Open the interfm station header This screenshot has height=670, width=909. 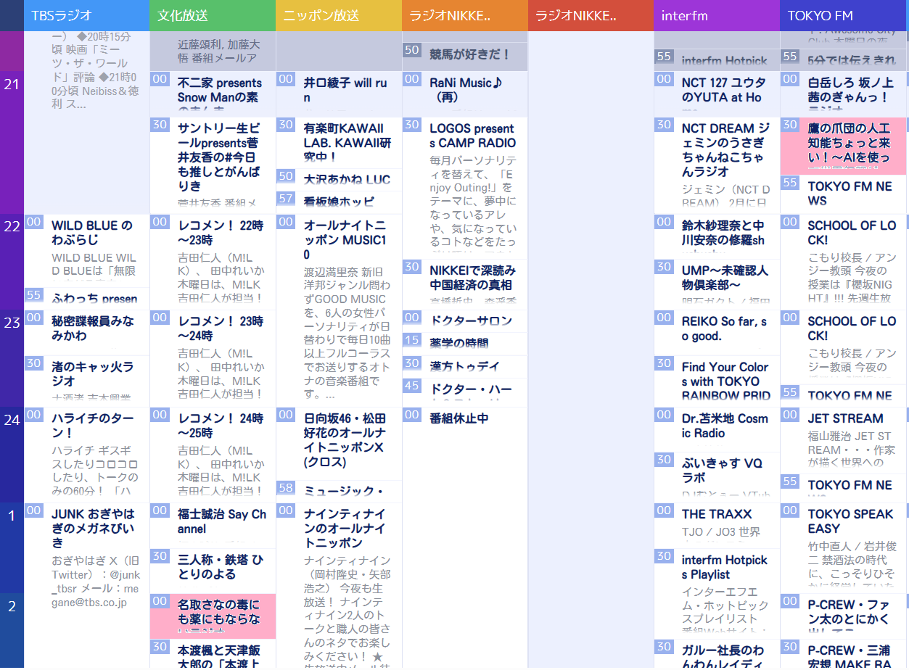pos(716,15)
